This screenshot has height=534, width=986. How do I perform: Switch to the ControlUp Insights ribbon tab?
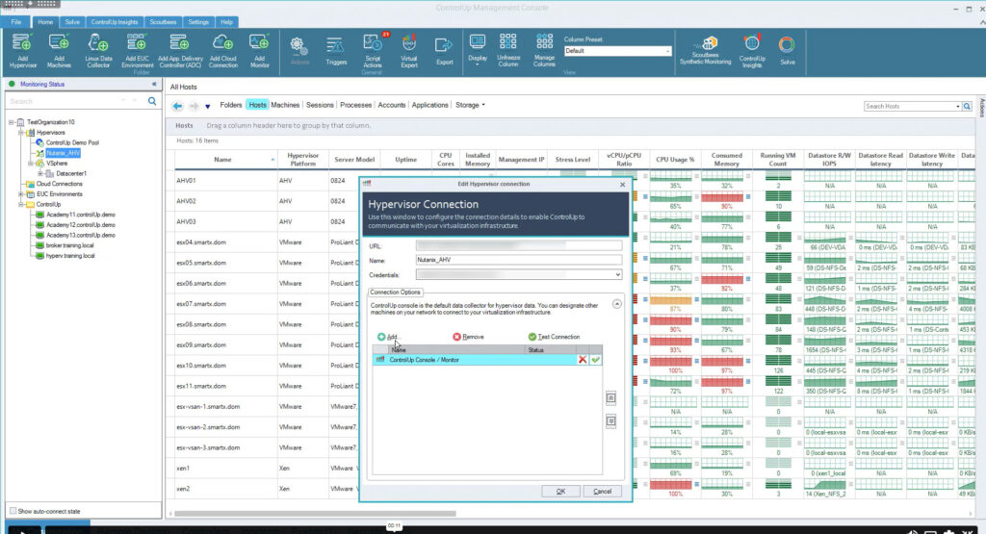click(x=115, y=21)
